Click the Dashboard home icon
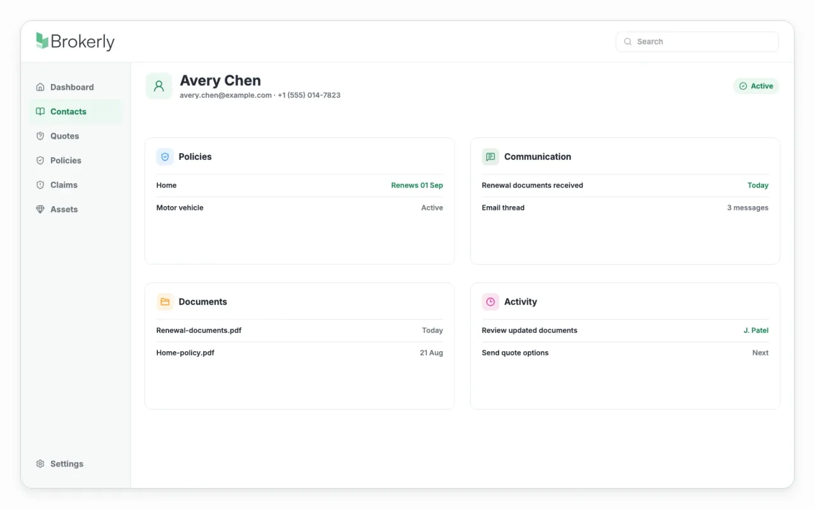This screenshot has width=815, height=509. point(40,87)
